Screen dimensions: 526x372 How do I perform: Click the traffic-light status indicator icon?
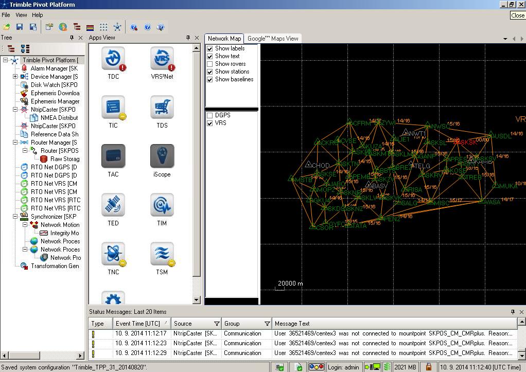coord(316,367)
